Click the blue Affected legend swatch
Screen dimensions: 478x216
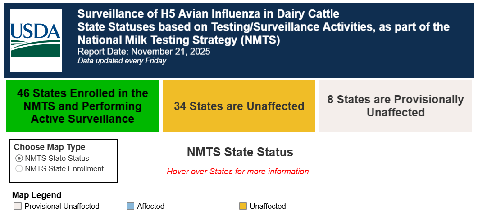[131, 206]
